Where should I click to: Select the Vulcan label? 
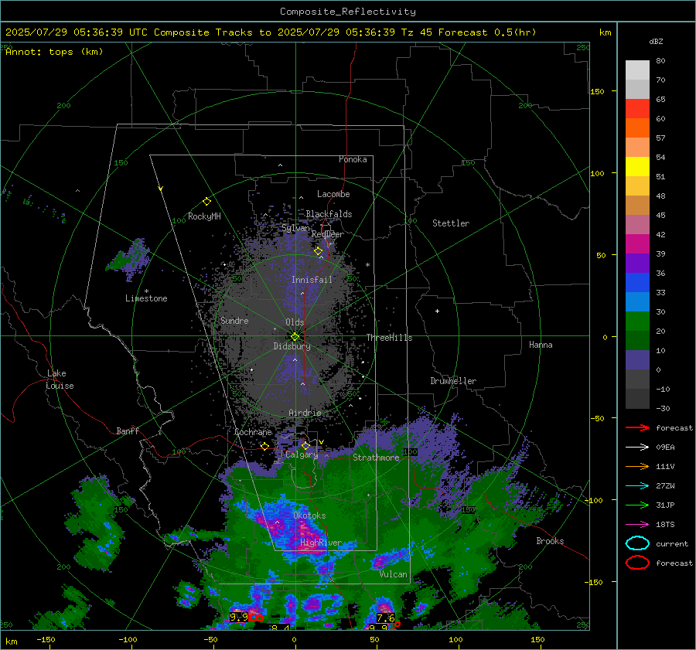394,574
